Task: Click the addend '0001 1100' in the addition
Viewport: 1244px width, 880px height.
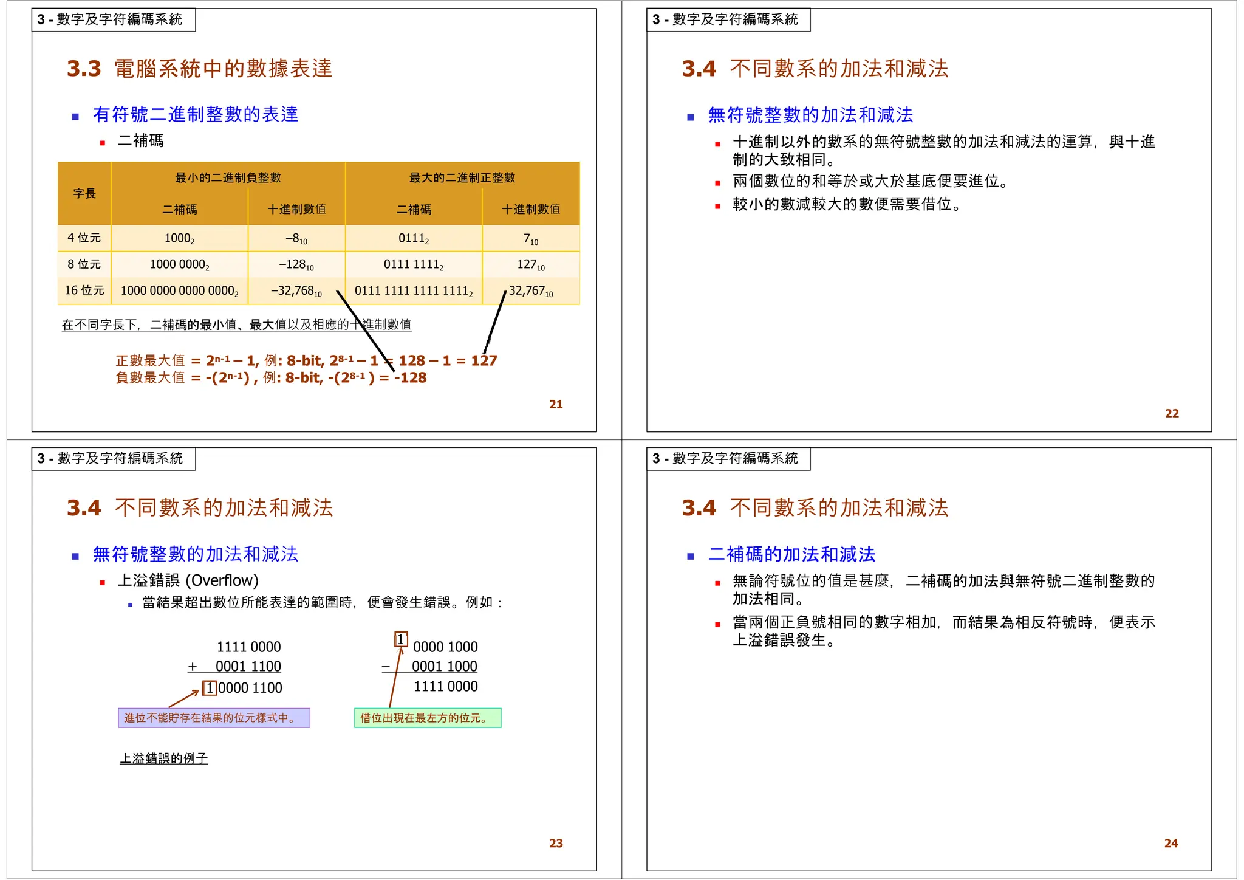Action: tap(248, 667)
